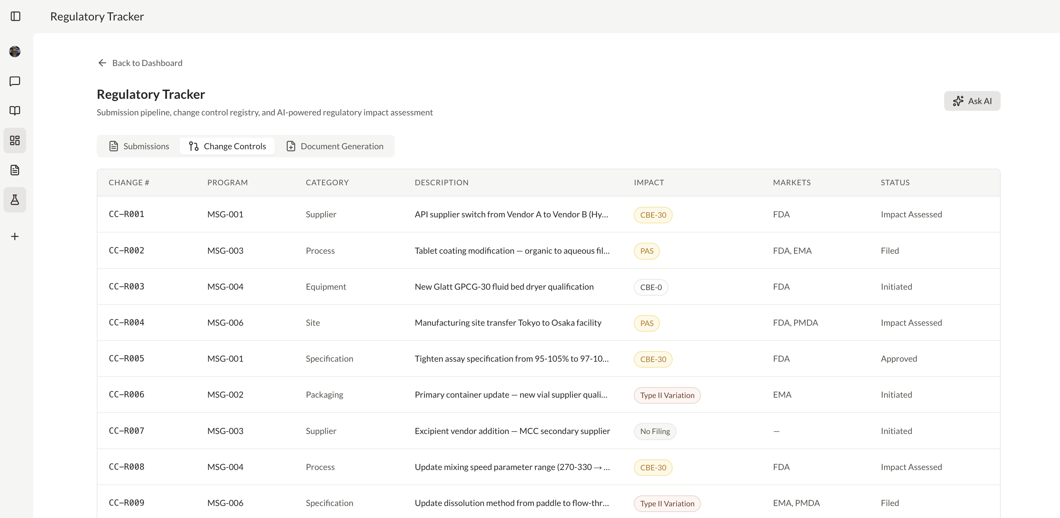
Task: Select the Update mixing speed description
Action: point(512,467)
